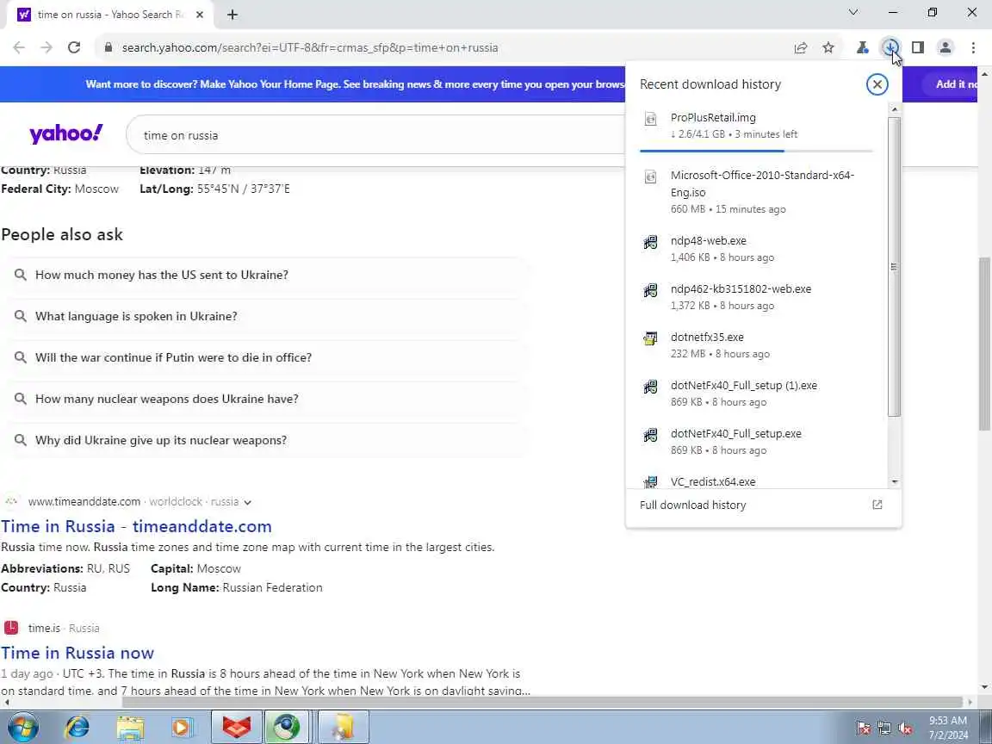Share this page using the share icon
This screenshot has width=992, height=744.
coord(800,47)
